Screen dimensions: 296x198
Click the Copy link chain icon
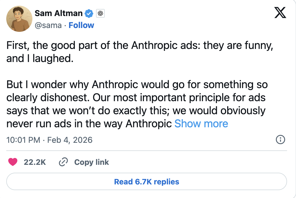click(63, 162)
